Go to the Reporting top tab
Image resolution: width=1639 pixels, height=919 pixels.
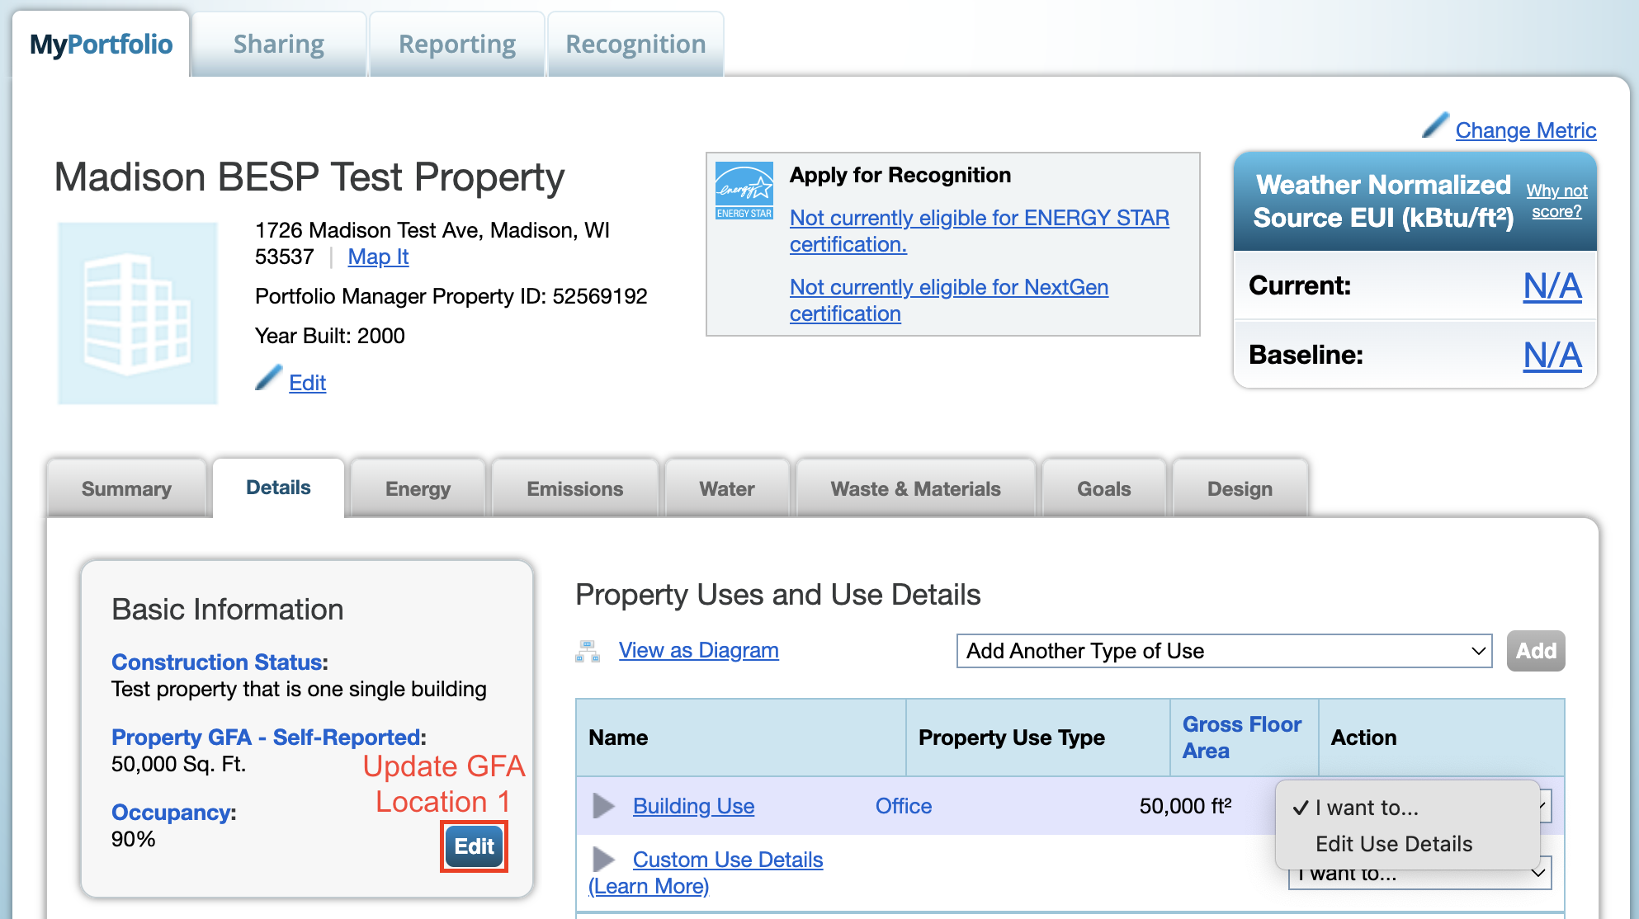coord(456,44)
